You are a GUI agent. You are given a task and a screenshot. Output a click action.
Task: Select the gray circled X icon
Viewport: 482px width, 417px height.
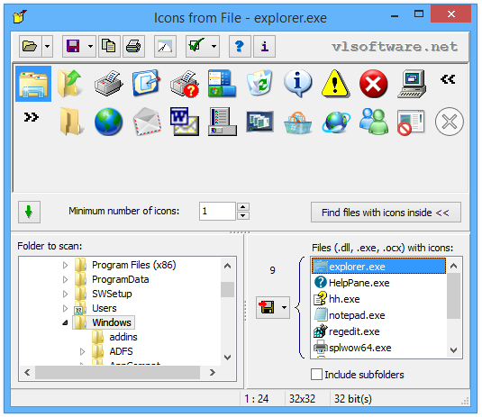coord(449,122)
